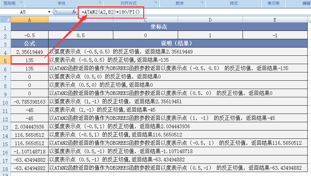
Task: Click description 以度表示点（-0.5,1）的反正切值
Action: 178,135
